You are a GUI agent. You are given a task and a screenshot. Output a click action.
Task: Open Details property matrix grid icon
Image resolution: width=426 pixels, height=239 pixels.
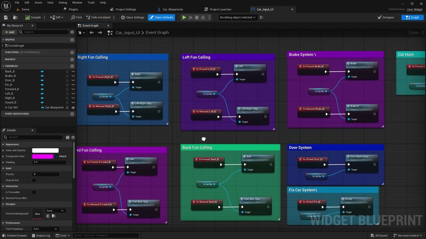click(68, 137)
